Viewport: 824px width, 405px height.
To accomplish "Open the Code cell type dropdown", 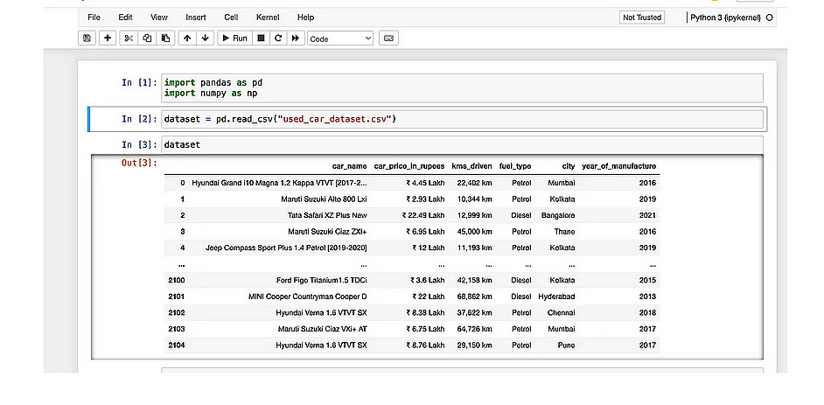I will tap(340, 38).
